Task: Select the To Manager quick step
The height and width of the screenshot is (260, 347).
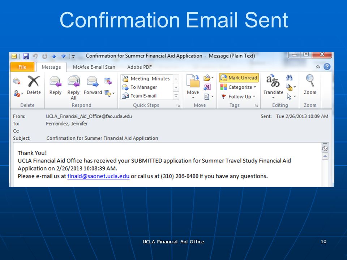Action: 147,87
